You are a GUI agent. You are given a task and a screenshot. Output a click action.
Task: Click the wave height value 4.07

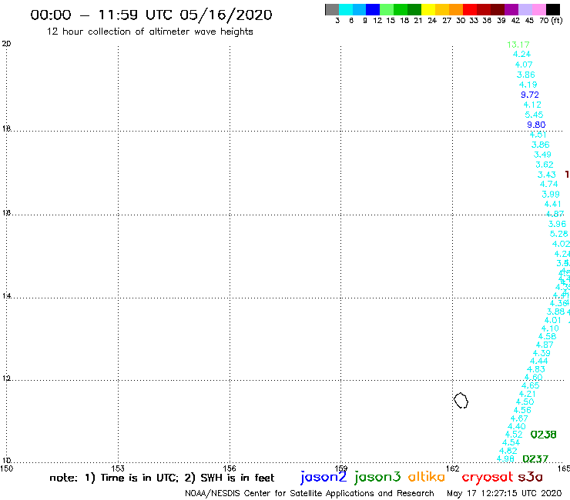(x=524, y=65)
